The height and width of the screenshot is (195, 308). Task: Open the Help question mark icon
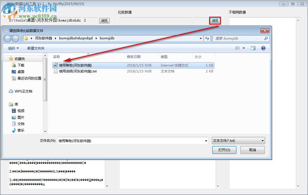point(263,48)
